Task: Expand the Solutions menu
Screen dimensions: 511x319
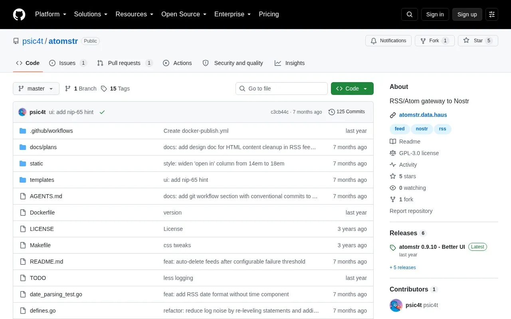Action: point(91,14)
